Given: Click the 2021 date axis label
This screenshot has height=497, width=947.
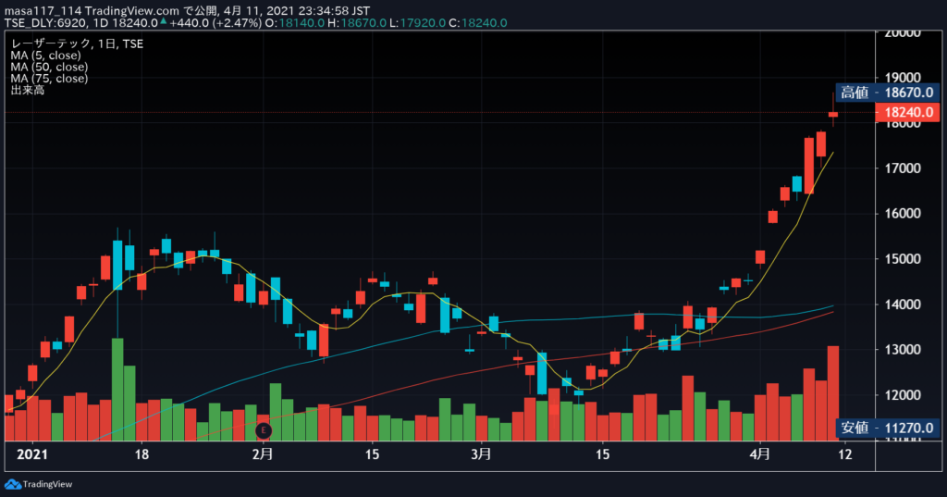Looking at the screenshot, I should click(x=32, y=454).
